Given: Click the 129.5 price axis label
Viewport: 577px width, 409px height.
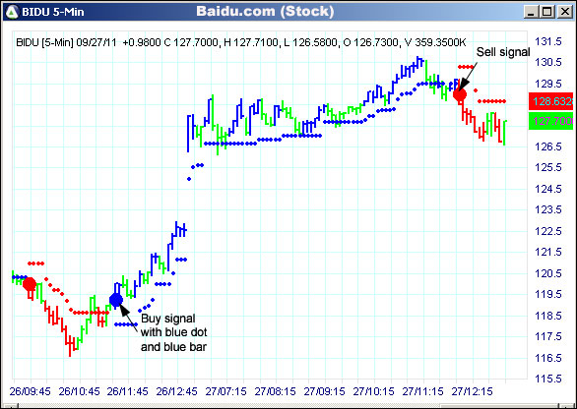Looking at the screenshot, I should click(x=548, y=84).
